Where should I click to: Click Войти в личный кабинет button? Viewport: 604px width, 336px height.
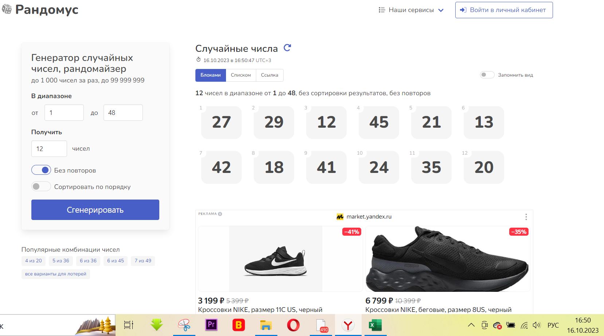(504, 10)
